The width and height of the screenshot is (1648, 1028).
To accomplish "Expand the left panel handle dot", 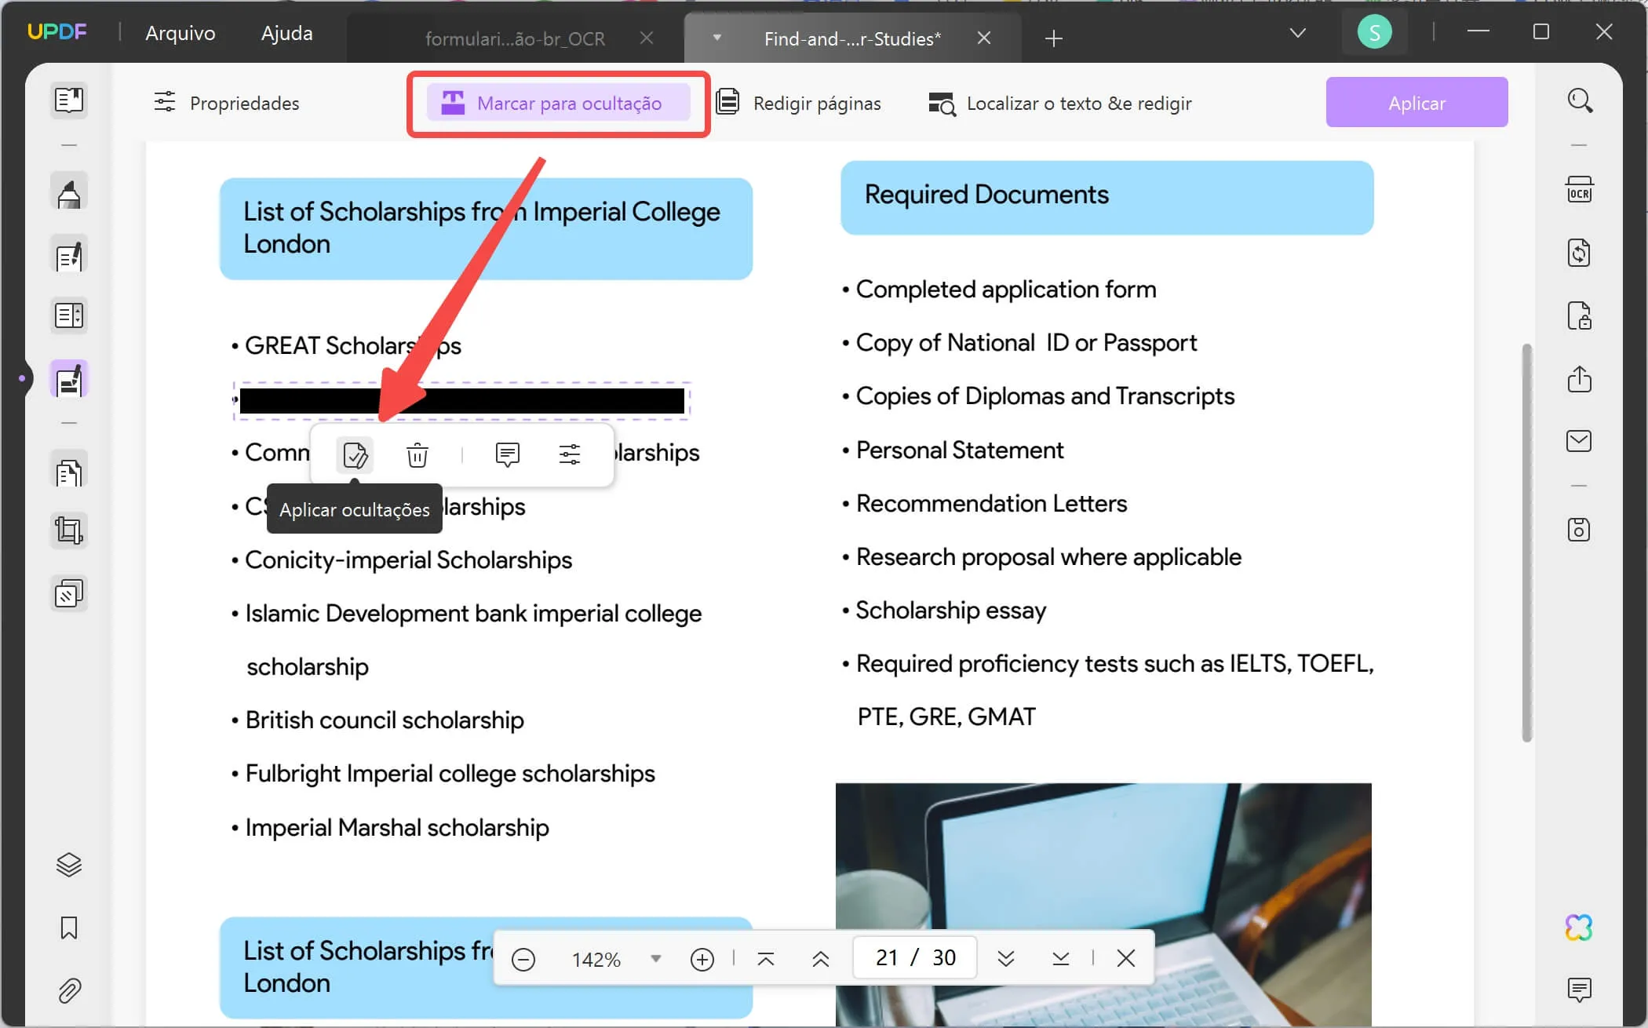I will [x=22, y=378].
